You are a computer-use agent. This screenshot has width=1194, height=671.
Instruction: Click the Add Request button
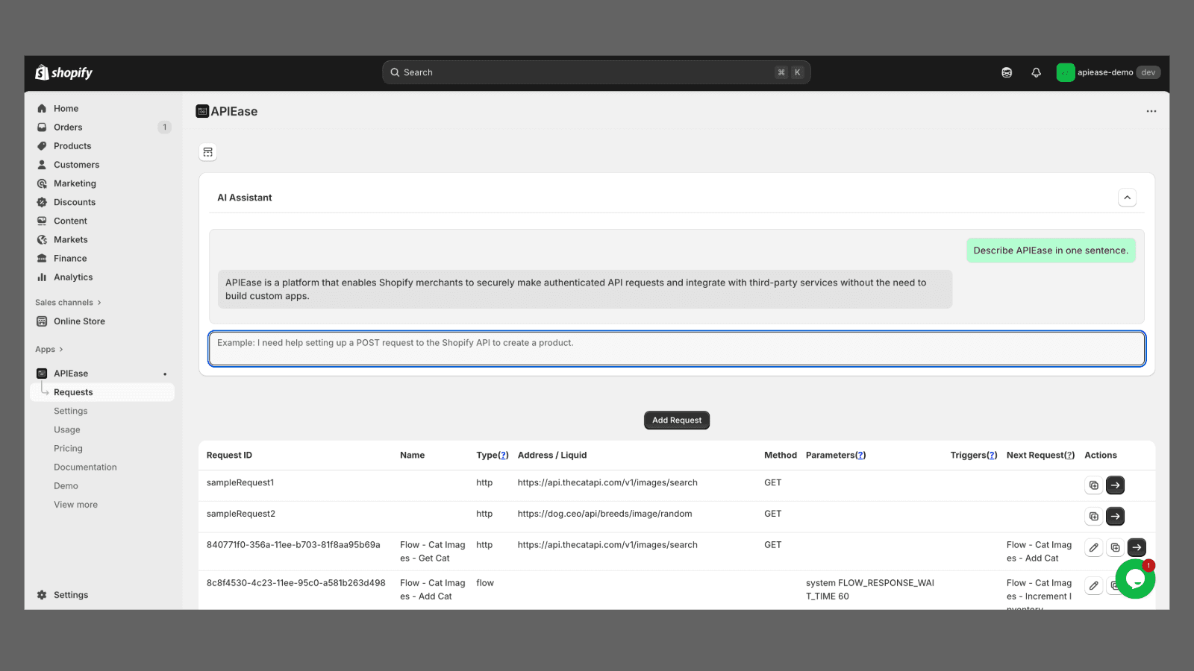[676, 420]
